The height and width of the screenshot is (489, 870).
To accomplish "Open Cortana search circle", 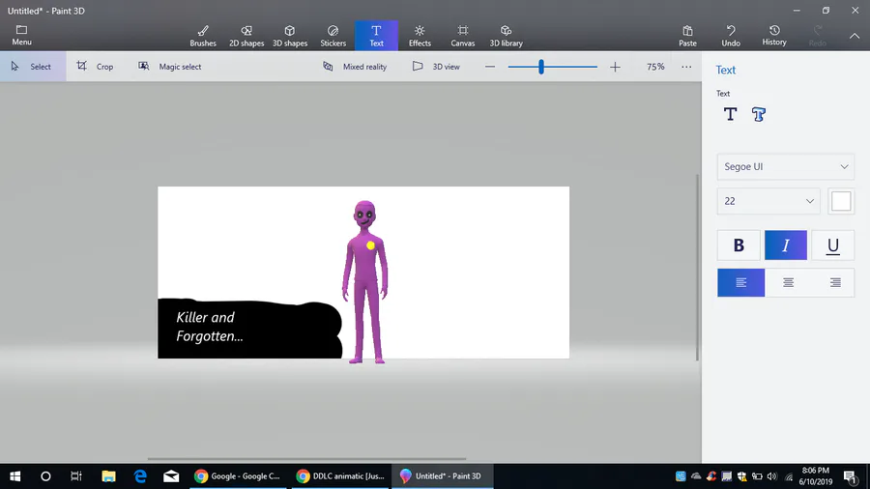I will pyautogui.click(x=45, y=476).
